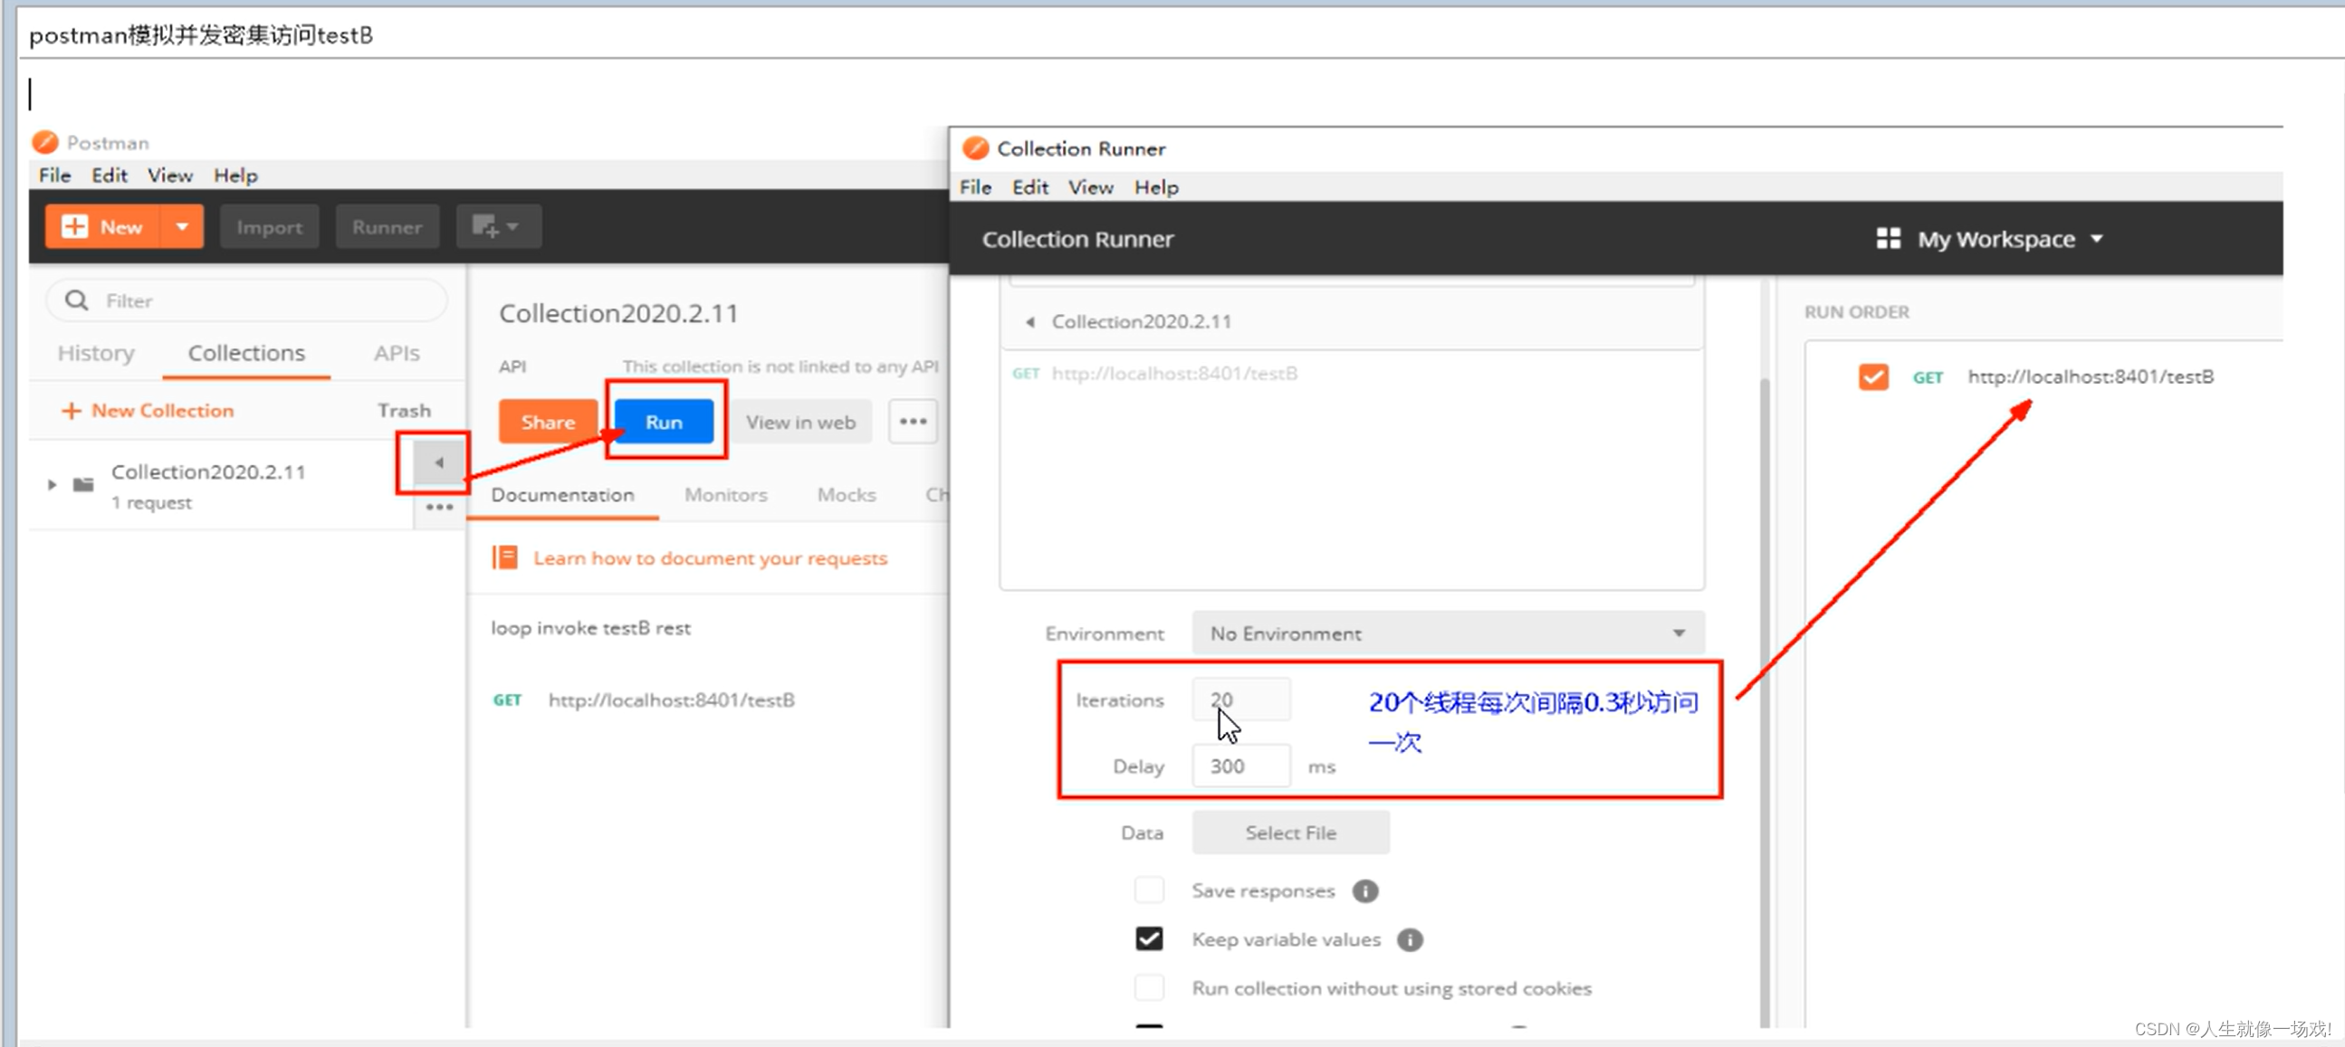This screenshot has width=2345, height=1047.
Task: Open the three-dot options under Collection2020.2.11 sidebar item
Action: pos(439,508)
